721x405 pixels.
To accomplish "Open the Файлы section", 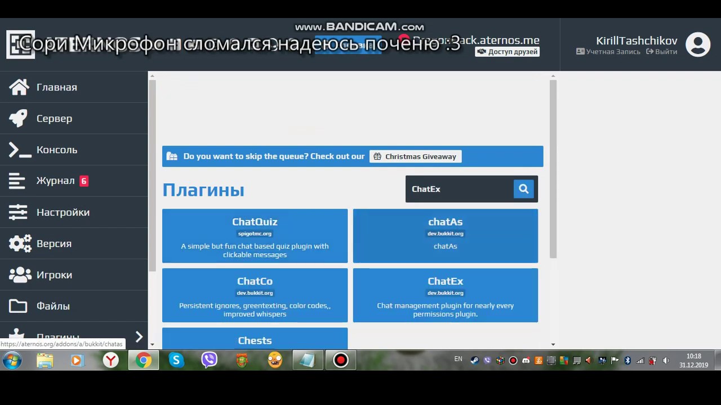I will point(74,306).
